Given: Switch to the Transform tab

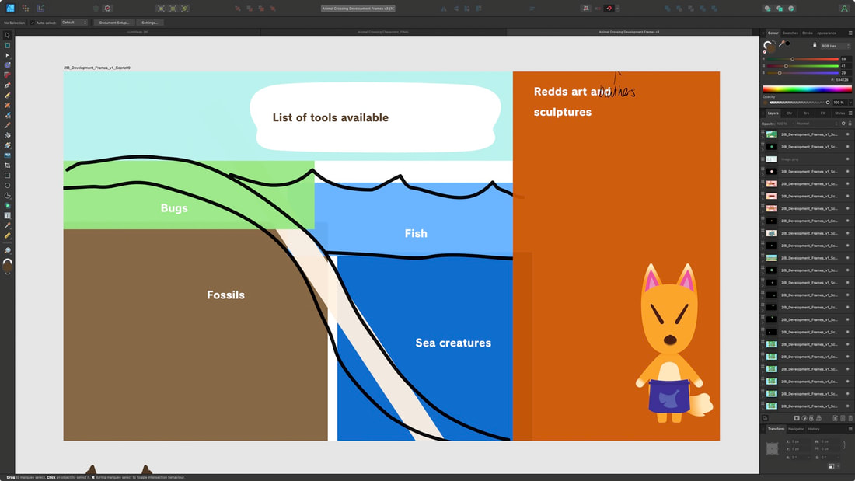Looking at the screenshot, I should click(776, 429).
